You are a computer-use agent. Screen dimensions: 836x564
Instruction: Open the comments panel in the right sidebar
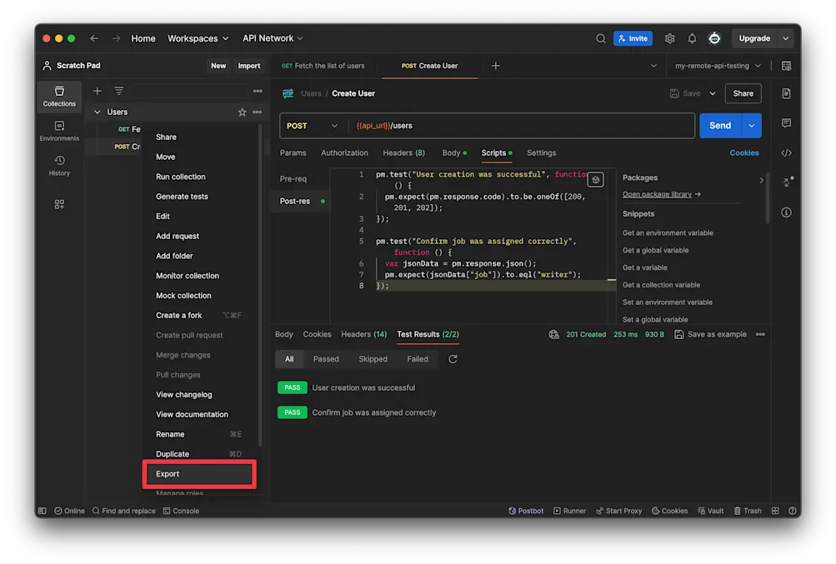tap(786, 123)
